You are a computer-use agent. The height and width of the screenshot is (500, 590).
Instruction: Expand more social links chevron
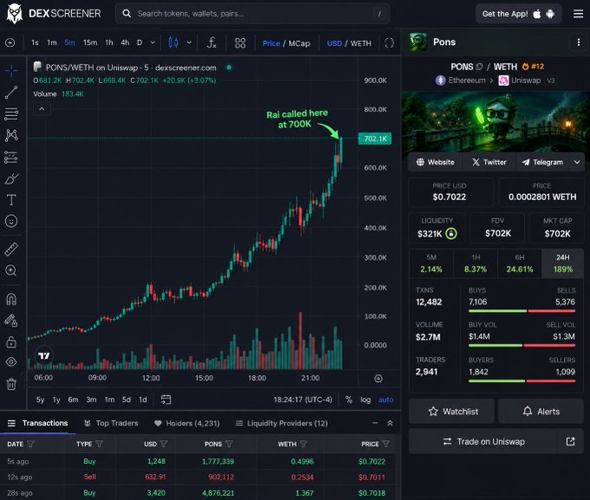[x=577, y=162]
